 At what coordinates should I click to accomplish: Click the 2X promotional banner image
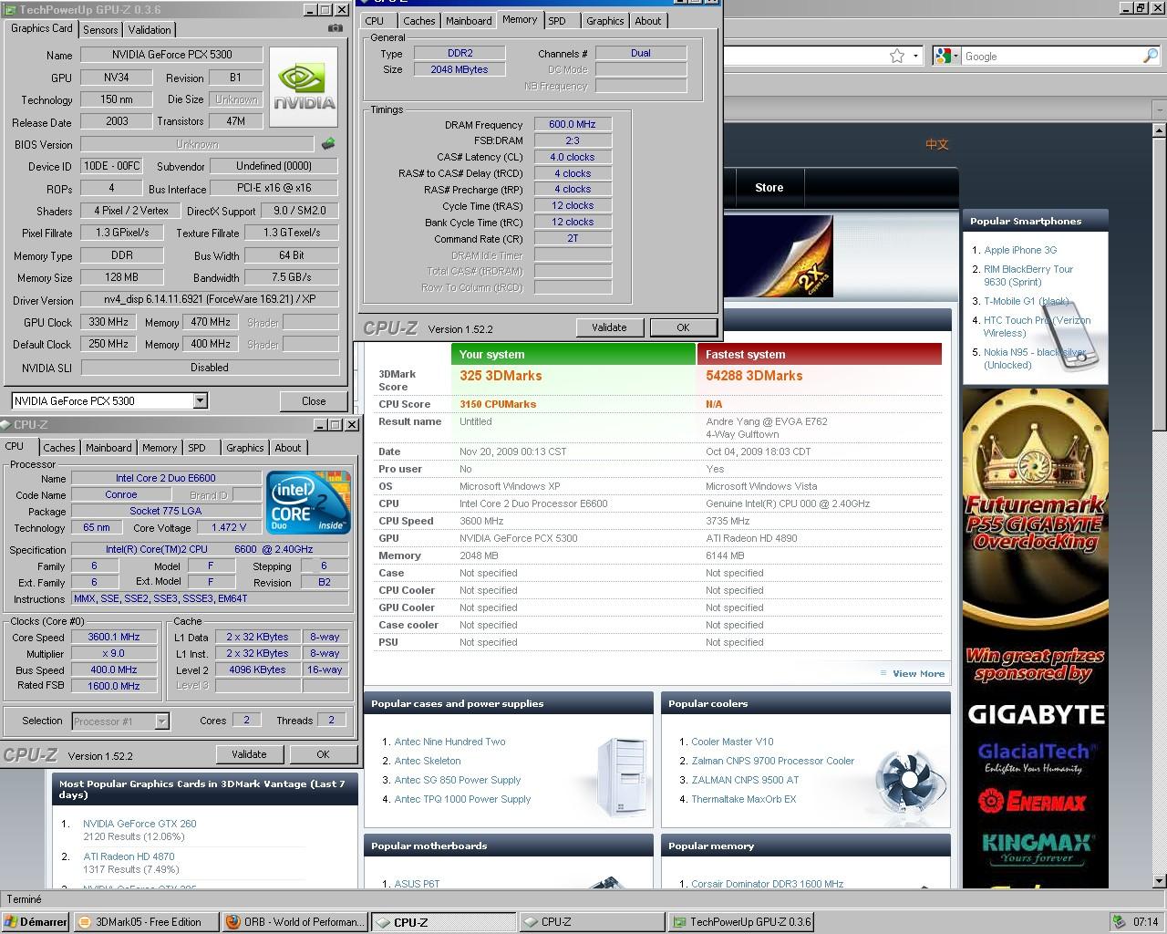click(x=778, y=256)
